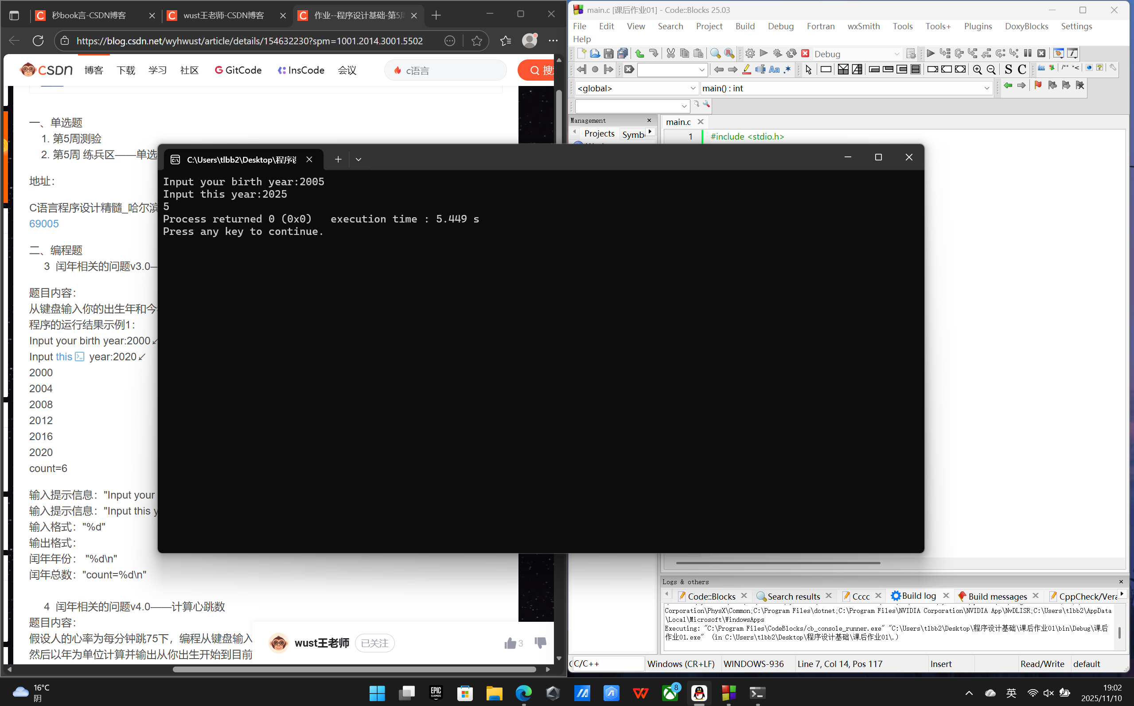Image resolution: width=1134 pixels, height=706 pixels.
Task: Click the Zoom in icon
Action: [977, 70]
